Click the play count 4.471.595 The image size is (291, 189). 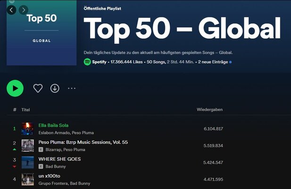click(214, 180)
